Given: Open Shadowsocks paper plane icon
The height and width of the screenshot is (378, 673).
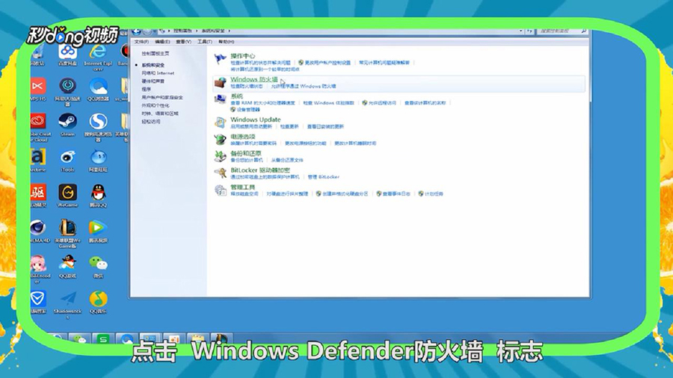Looking at the screenshot, I should (68, 299).
